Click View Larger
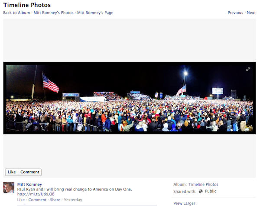The image size is (260, 206). (x=184, y=203)
